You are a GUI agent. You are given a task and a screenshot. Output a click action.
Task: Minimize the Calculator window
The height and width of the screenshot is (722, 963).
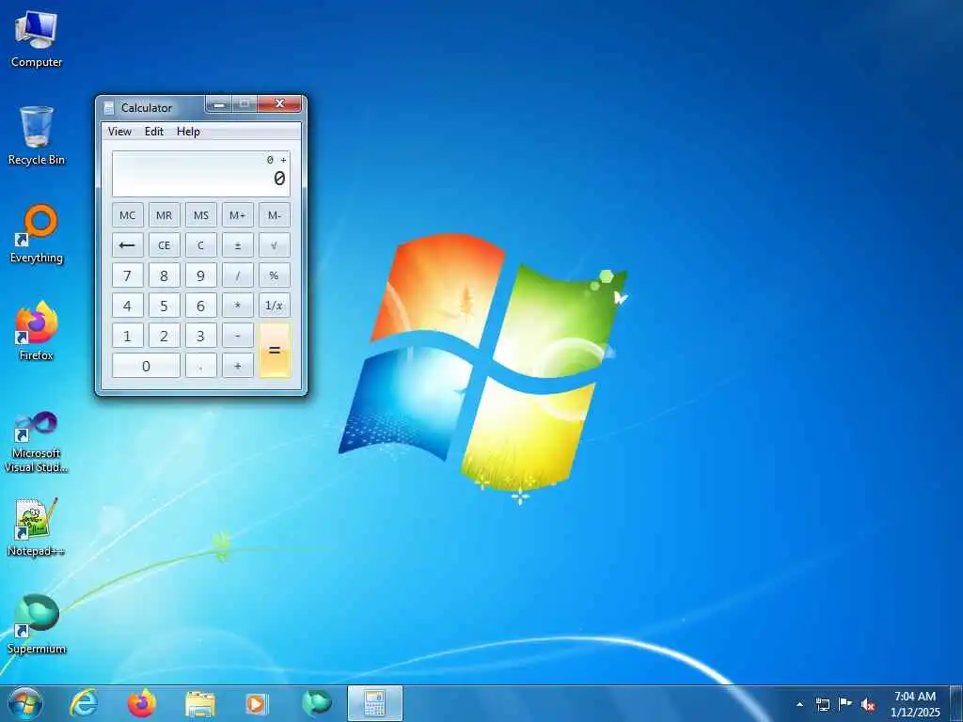point(218,104)
